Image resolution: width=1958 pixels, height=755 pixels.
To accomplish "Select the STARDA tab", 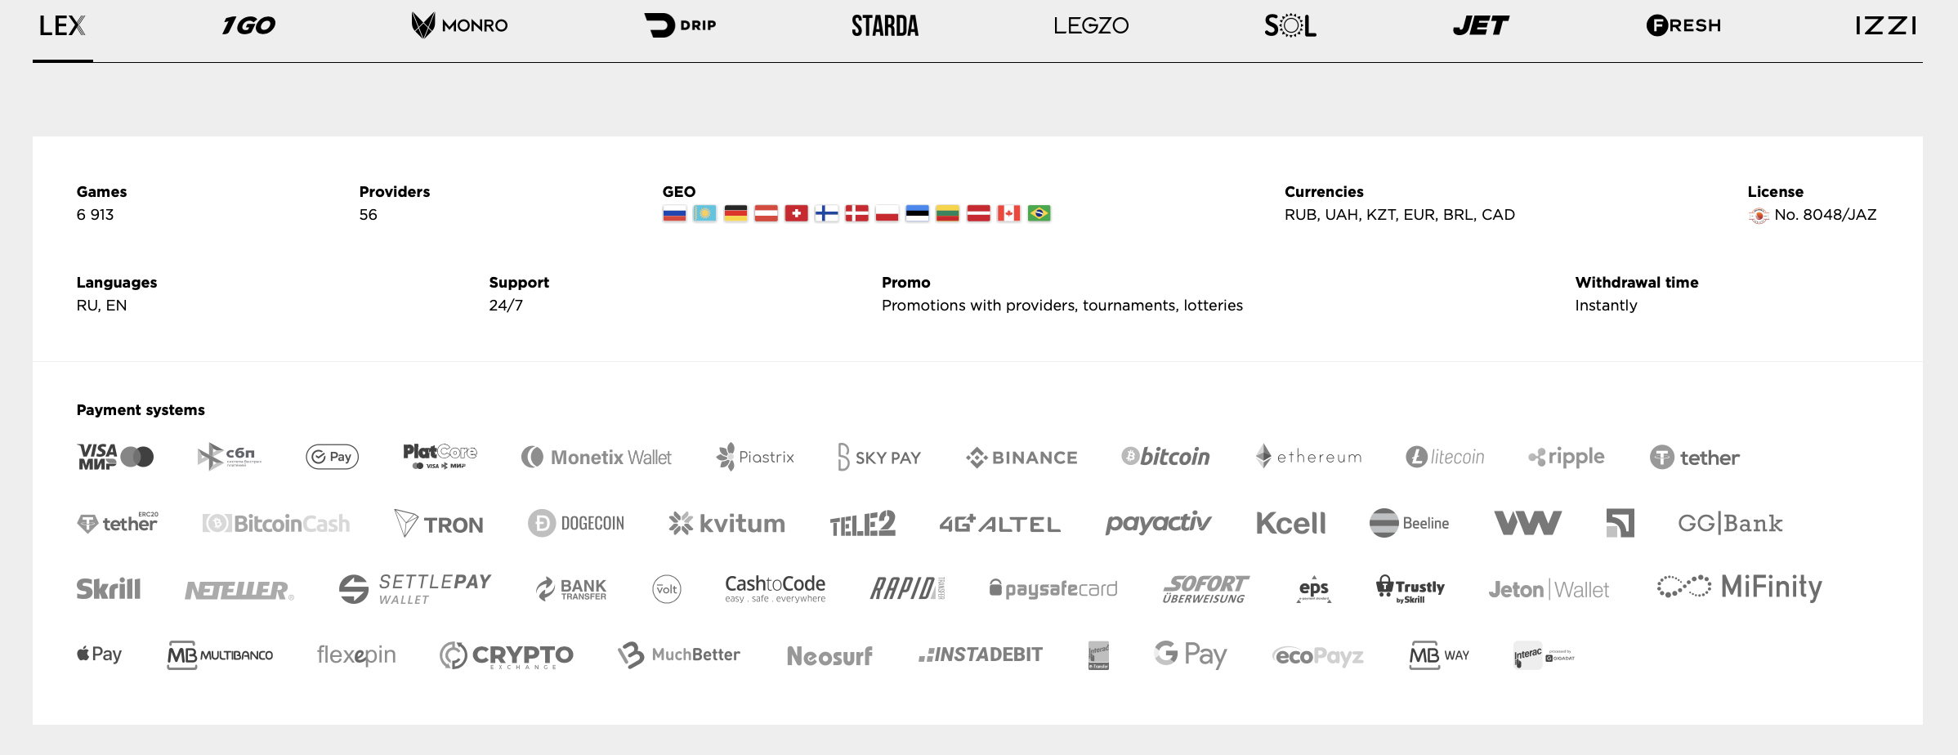I will pyautogui.click(x=885, y=26).
